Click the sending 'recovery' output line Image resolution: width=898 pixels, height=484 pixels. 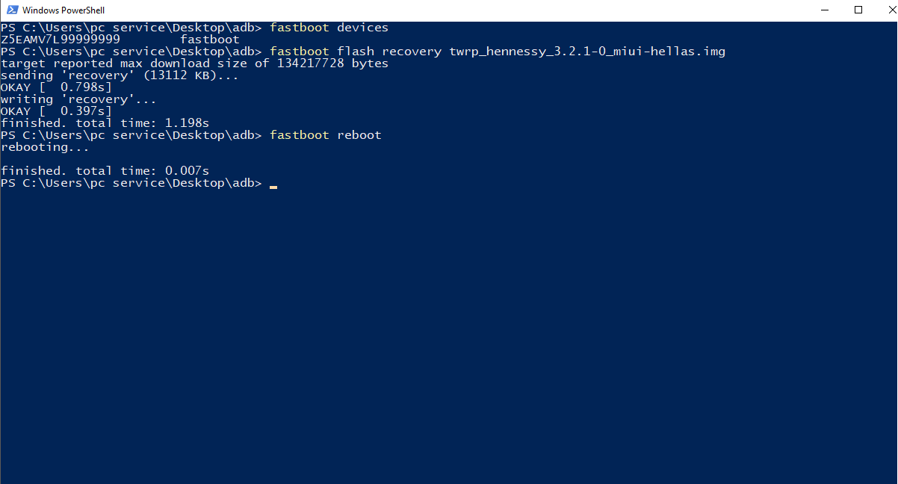pos(120,75)
